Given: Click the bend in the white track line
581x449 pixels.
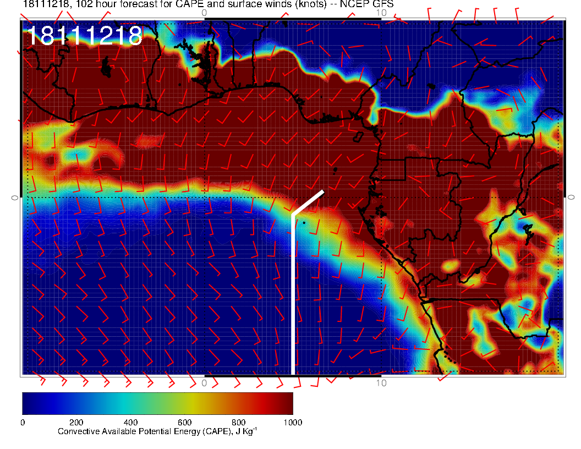Looking at the screenshot, I should (293, 214).
